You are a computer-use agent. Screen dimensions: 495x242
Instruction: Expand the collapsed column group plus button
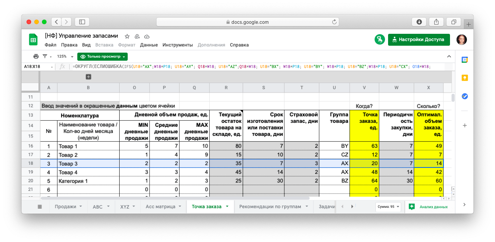[88, 77]
